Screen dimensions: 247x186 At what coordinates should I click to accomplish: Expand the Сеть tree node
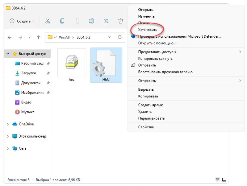coord(8,148)
